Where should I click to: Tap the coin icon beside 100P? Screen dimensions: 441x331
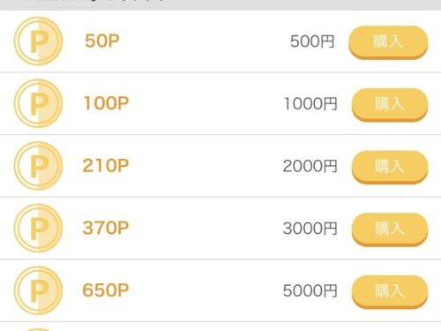(38, 103)
